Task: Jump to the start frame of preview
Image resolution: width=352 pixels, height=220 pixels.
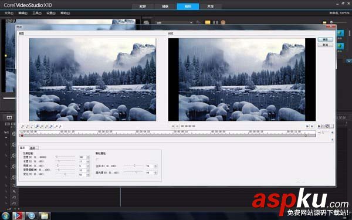Action: (173, 126)
